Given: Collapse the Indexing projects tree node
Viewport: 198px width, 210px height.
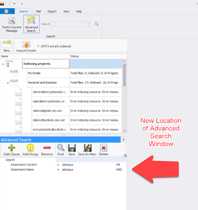Looking at the screenshot, I should 3,64.
